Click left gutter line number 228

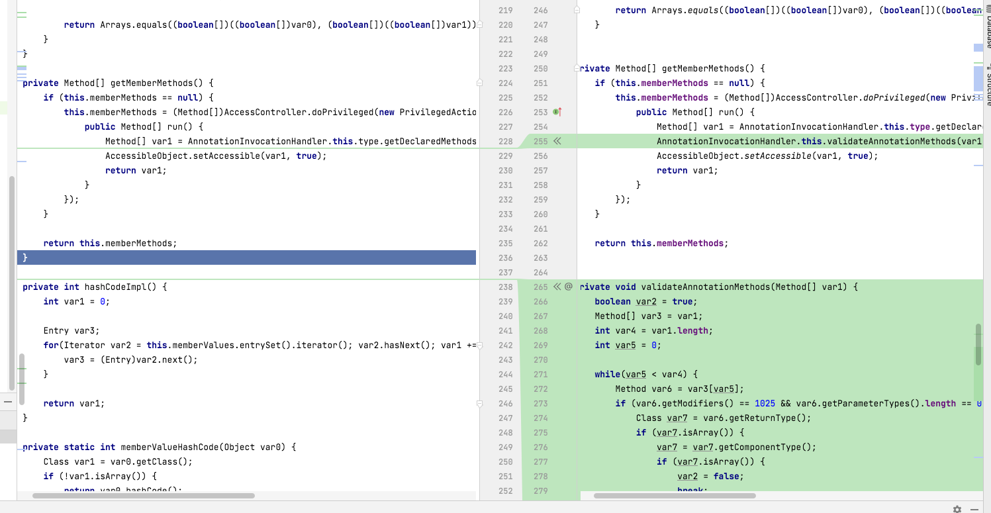(x=505, y=141)
